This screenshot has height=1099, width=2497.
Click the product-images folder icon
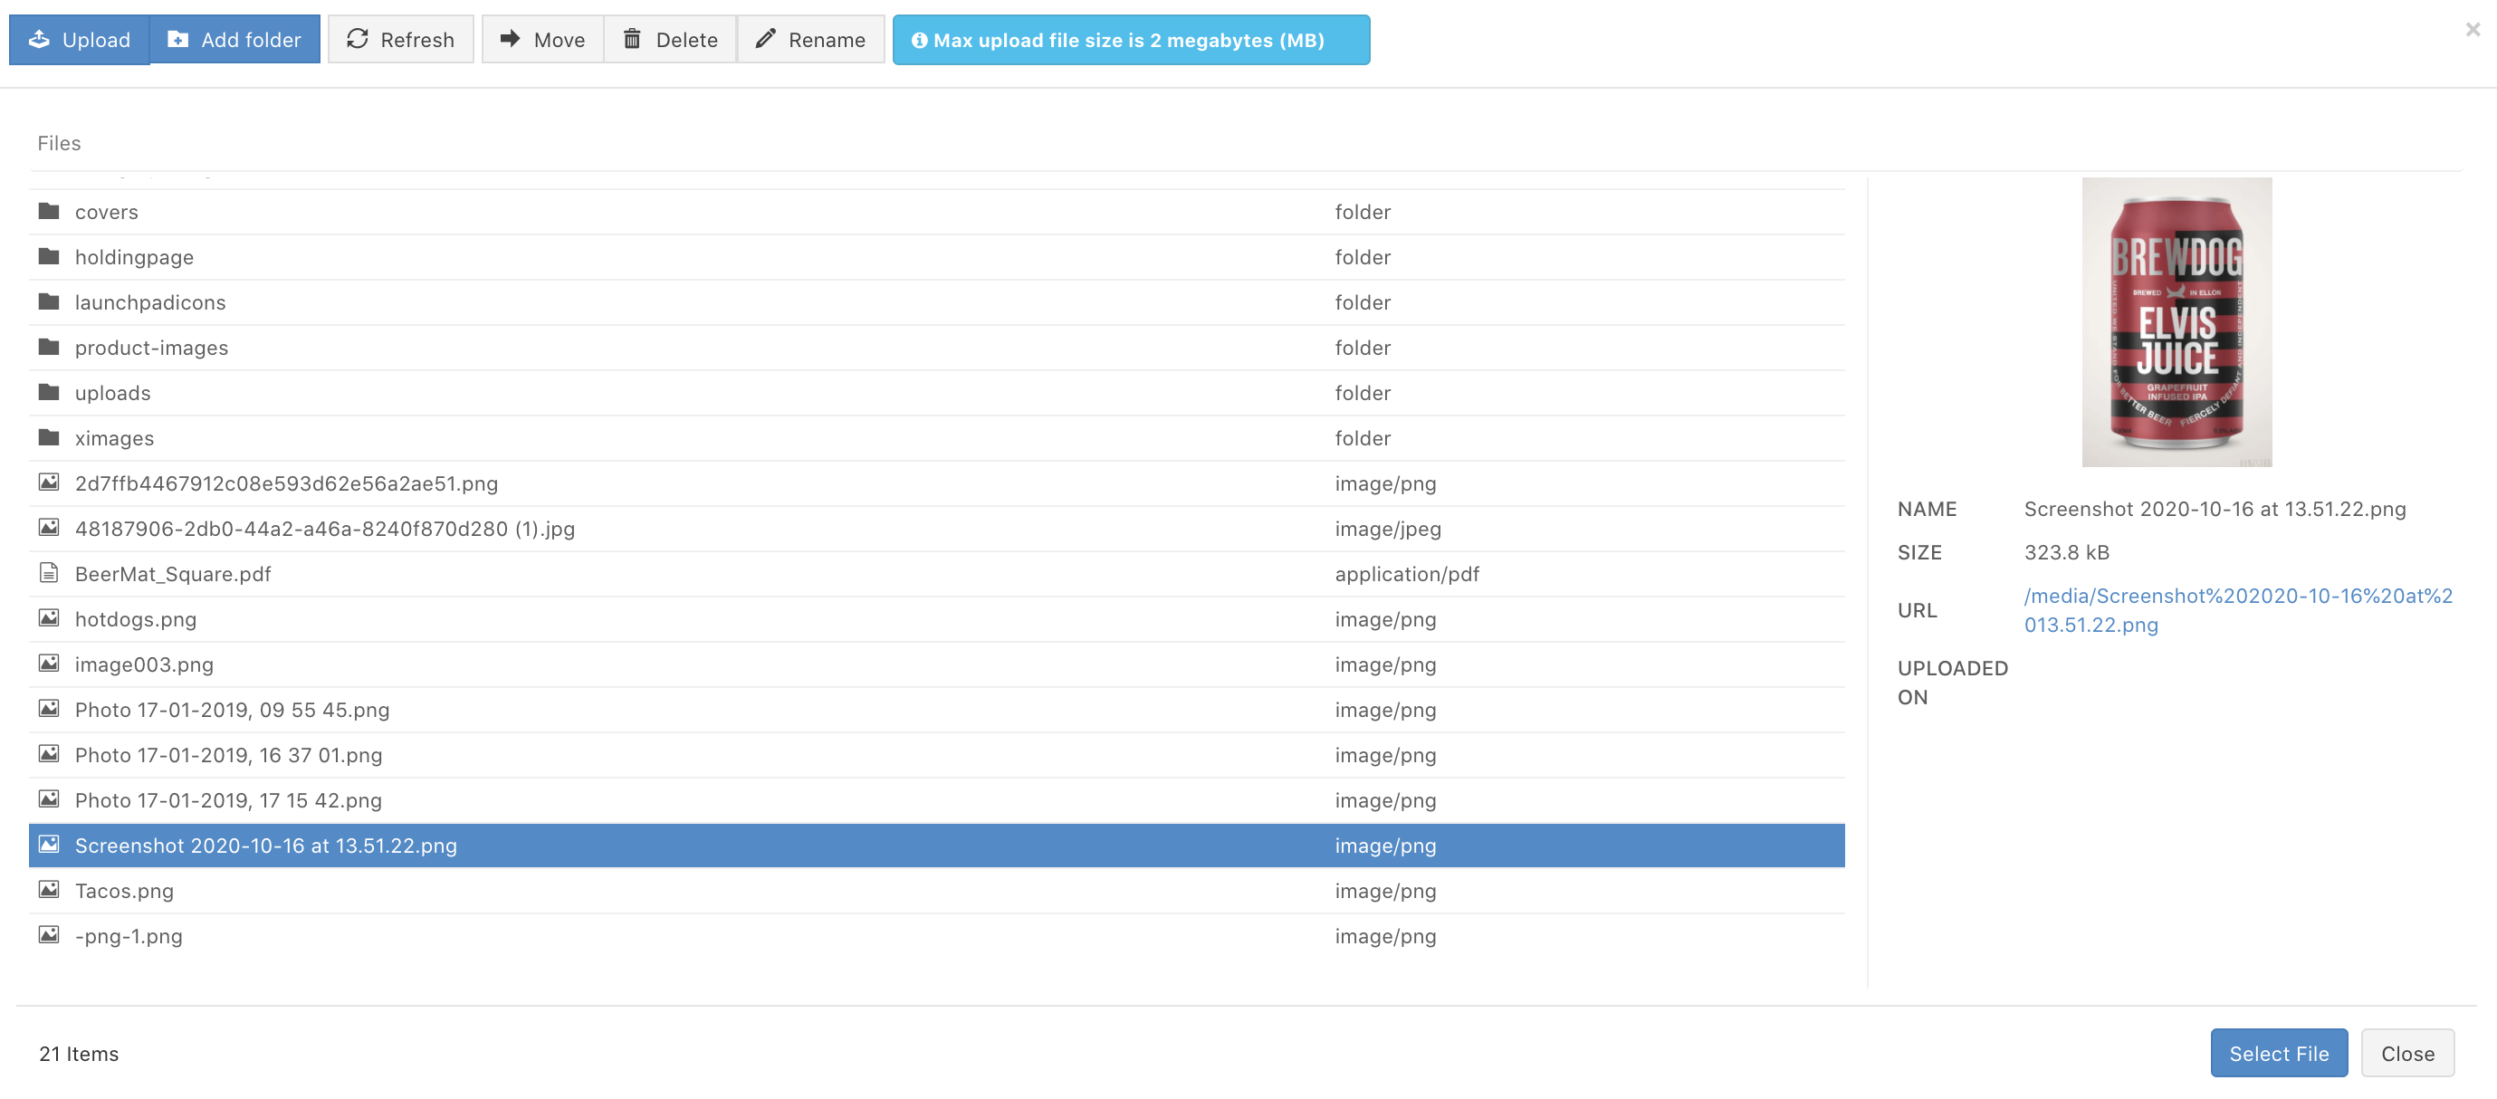(x=49, y=347)
